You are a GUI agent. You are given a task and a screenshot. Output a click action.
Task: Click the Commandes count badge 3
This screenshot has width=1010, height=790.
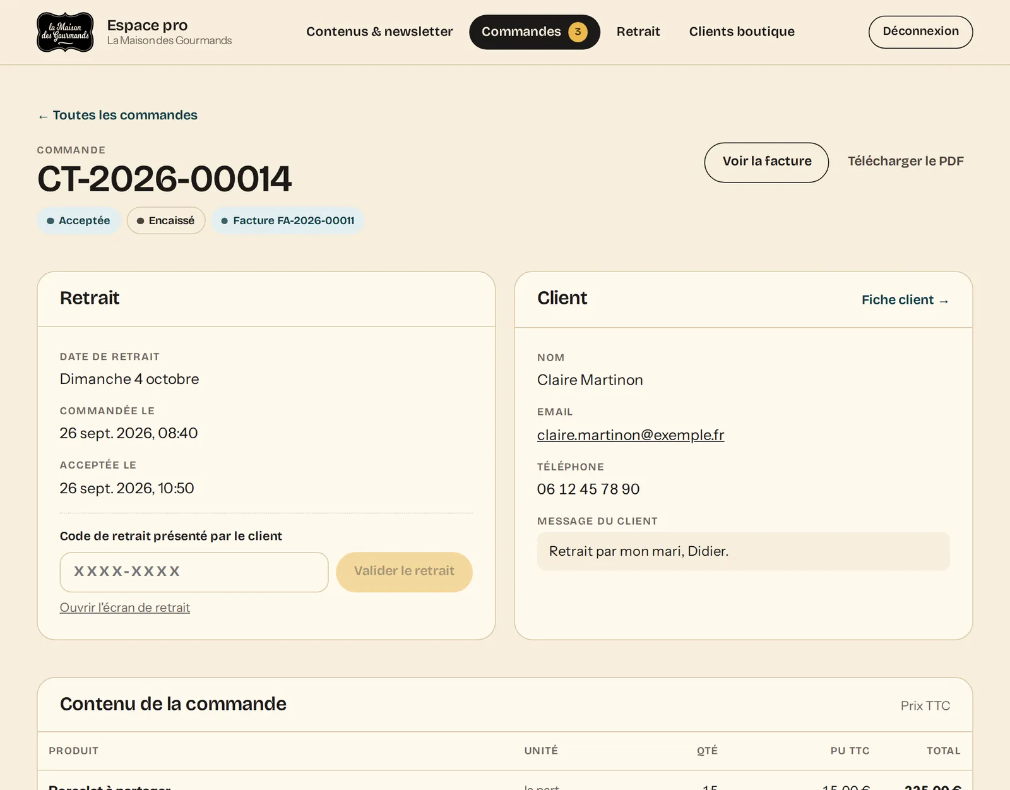click(x=578, y=32)
